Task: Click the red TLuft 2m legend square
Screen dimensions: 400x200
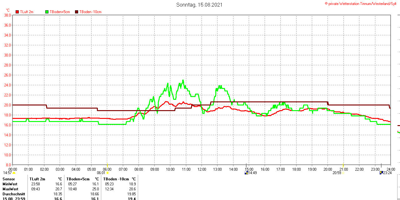Action: 17,12
